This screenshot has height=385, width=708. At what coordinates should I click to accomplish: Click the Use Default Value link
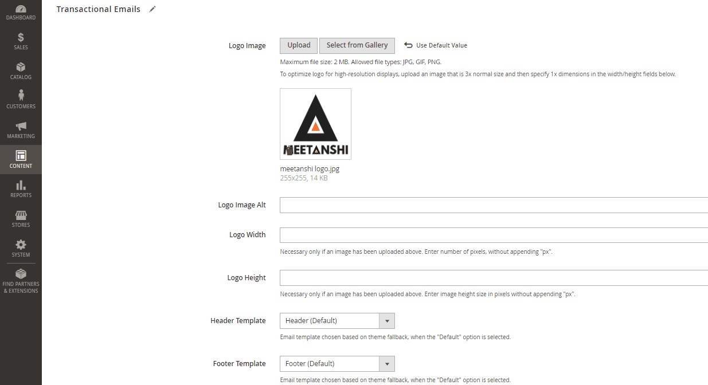(441, 45)
